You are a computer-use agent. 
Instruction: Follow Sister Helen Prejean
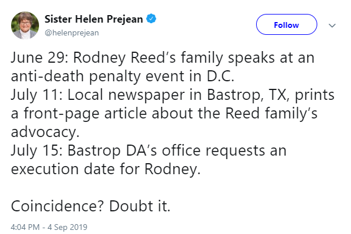coord(286,25)
